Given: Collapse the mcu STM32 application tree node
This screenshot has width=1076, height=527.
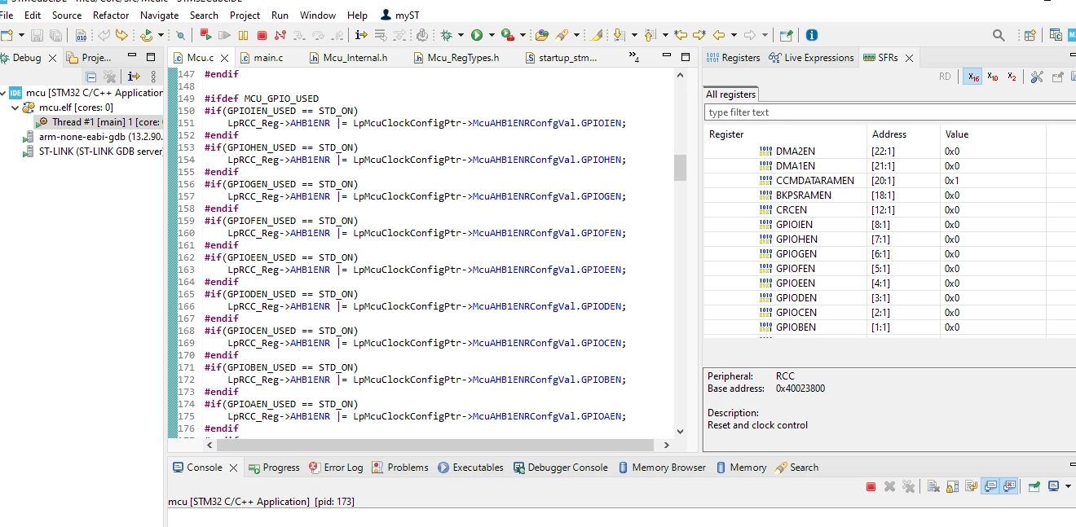Looking at the screenshot, I should click(x=4, y=93).
